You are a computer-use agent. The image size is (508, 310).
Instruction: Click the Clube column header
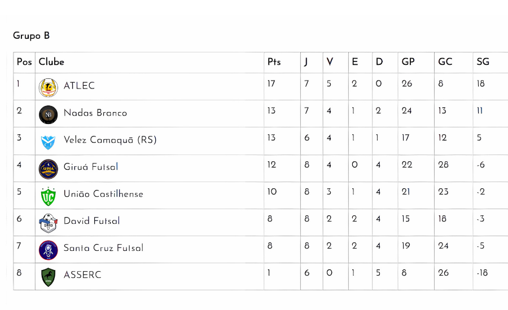click(51, 62)
